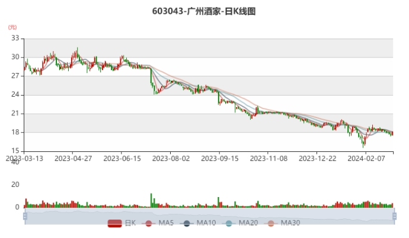409x238 pixels.
Task: Click the tallest green volume bar in late July
Action: tap(151, 201)
